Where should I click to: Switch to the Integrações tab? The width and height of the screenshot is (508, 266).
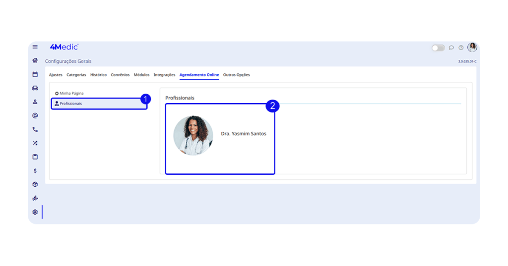click(164, 75)
